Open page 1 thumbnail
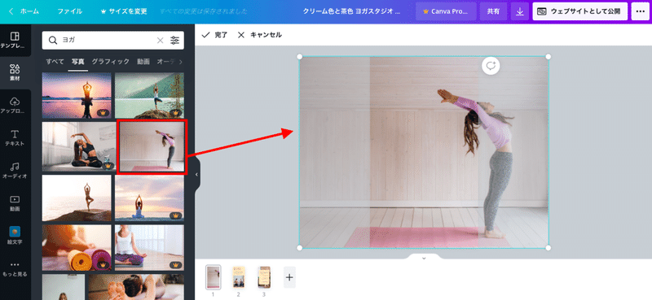Viewport: 652px width, 300px height. tap(214, 277)
